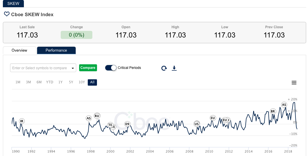Switch to the Performance tab
Screen dimensions: 307x156
point(56,50)
